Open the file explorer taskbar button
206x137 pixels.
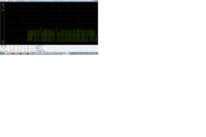coord(8,53)
